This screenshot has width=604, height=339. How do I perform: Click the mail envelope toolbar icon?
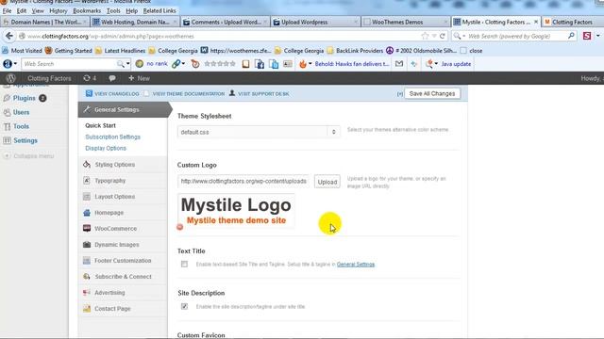[x=399, y=64]
